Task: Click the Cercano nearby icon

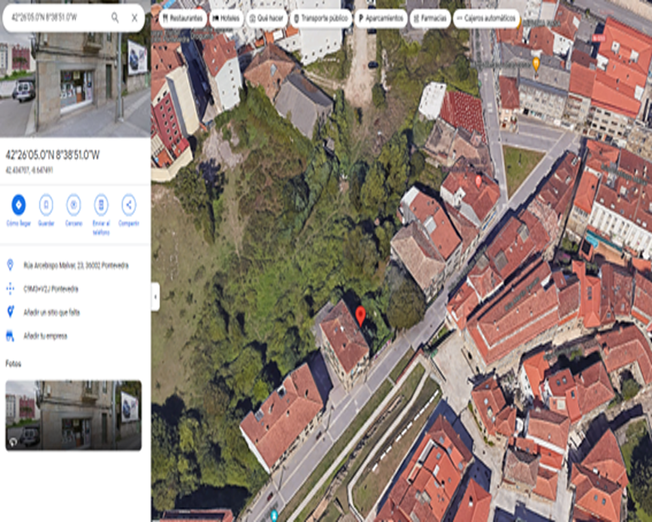Action: point(74,205)
